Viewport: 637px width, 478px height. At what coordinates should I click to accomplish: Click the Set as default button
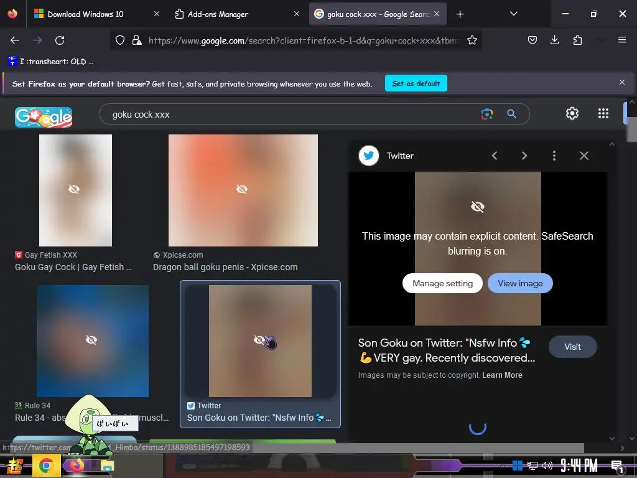416,83
